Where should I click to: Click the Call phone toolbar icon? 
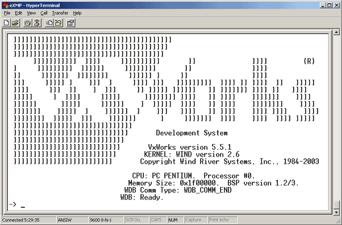point(27,23)
